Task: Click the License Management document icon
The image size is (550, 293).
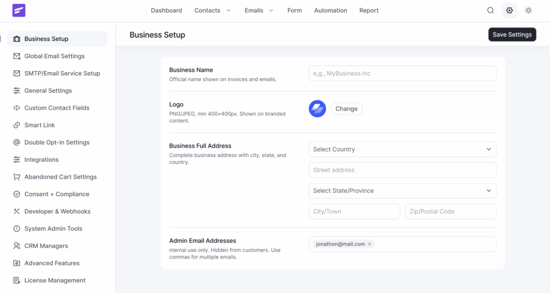Action: 17,281
